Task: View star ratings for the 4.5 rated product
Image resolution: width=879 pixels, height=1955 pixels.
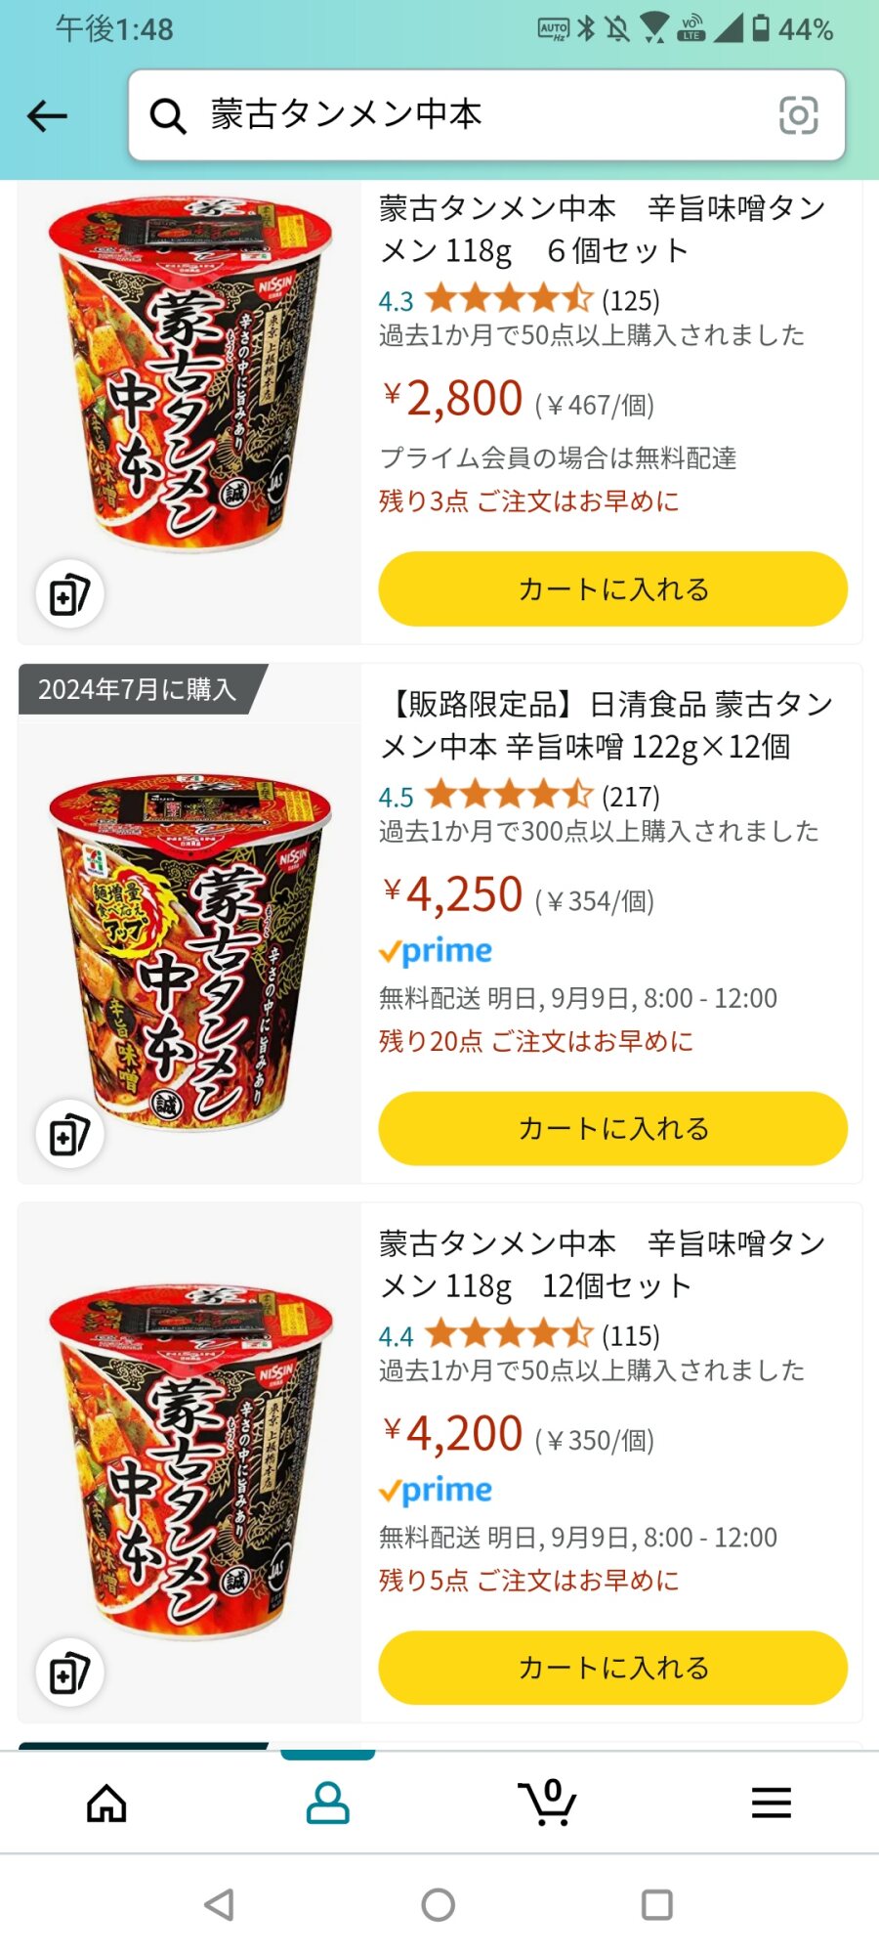Action: pos(509,795)
